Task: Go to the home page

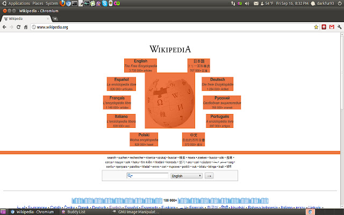Action: click(26, 27)
